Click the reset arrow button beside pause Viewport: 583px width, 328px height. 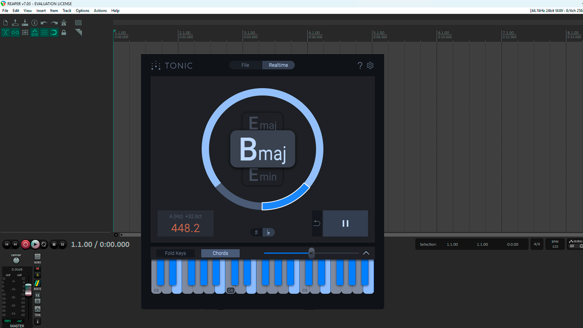point(317,223)
